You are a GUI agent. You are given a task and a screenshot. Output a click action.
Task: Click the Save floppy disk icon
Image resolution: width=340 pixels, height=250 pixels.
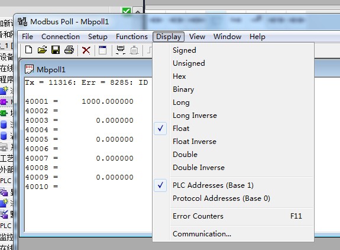(x=56, y=50)
